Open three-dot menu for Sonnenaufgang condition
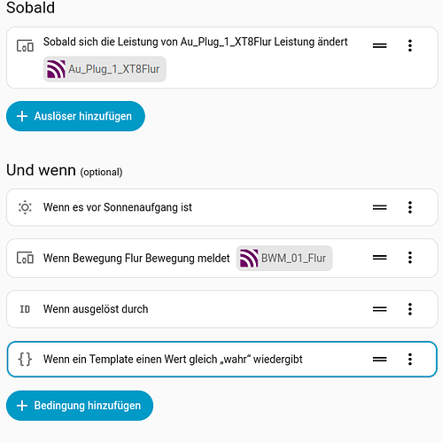 click(x=410, y=207)
